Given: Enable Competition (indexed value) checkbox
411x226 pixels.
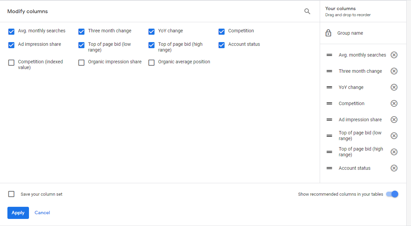Looking at the screenshot, I should click(x=11, y=63).
